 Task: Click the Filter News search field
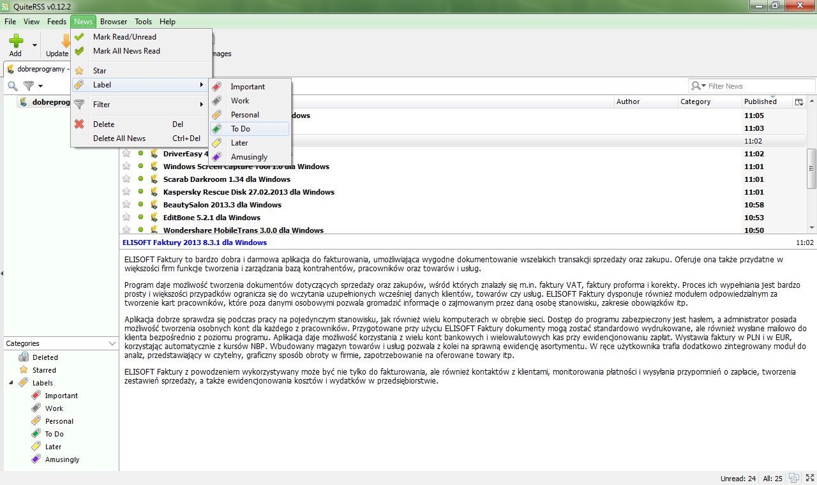[x=760, y=86]
